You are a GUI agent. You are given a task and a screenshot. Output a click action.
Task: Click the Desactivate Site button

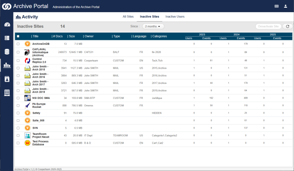point(268,26)
